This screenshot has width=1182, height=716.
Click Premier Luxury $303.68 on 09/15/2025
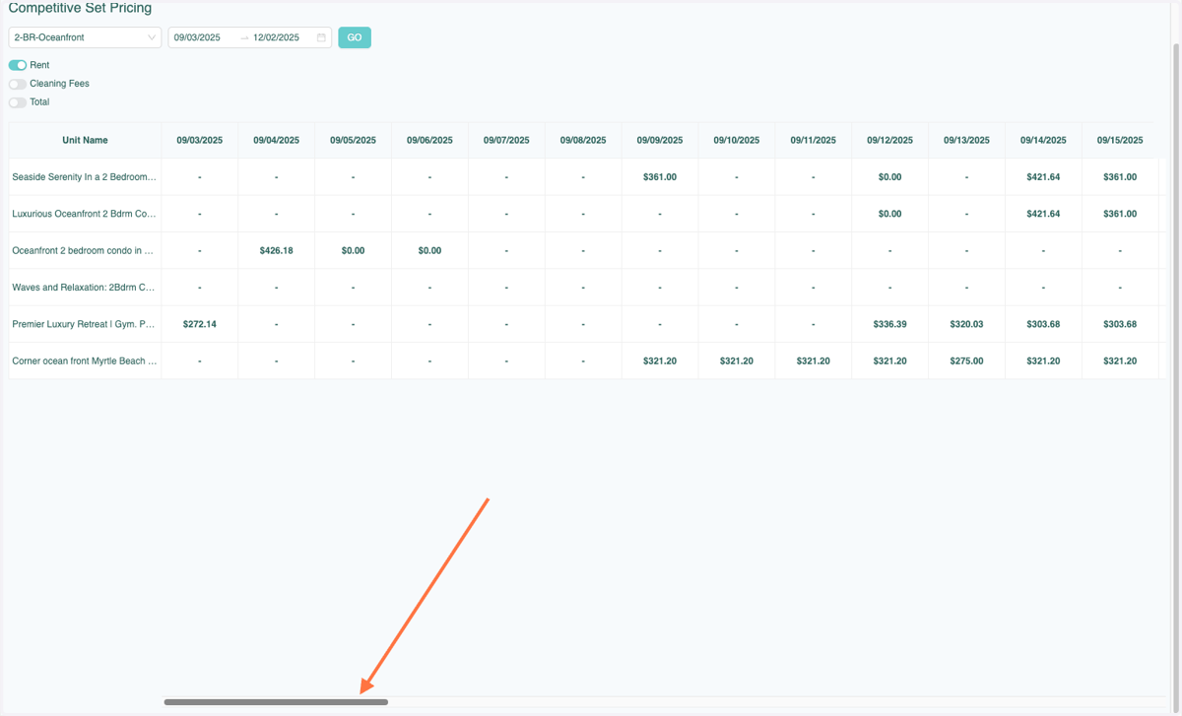[x=1121, y=324]
